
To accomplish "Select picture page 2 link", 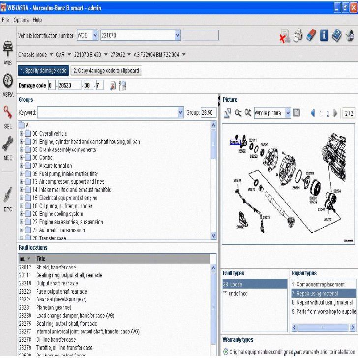I will pyautogui.click(x=328, y=113).
